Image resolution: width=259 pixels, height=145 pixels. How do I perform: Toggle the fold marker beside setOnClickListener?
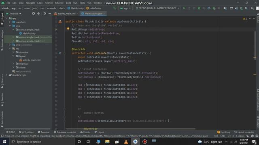(x=64, y=121)
